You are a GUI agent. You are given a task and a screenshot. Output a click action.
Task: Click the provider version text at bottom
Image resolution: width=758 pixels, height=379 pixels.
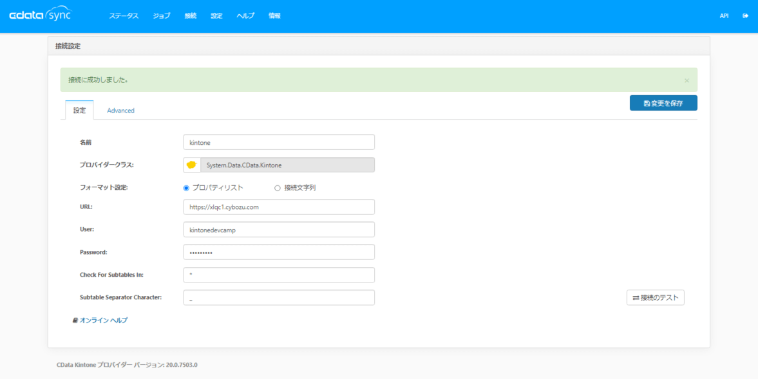coord(127,364)
